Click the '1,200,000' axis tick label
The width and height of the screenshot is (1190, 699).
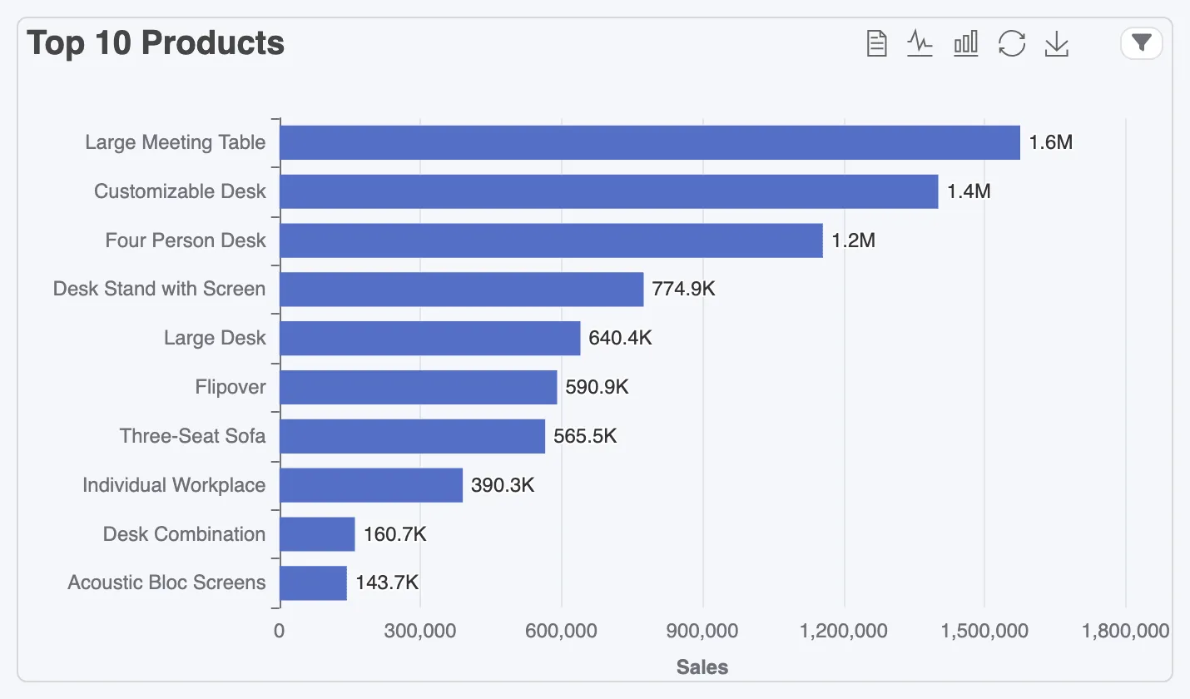point(844,632)
